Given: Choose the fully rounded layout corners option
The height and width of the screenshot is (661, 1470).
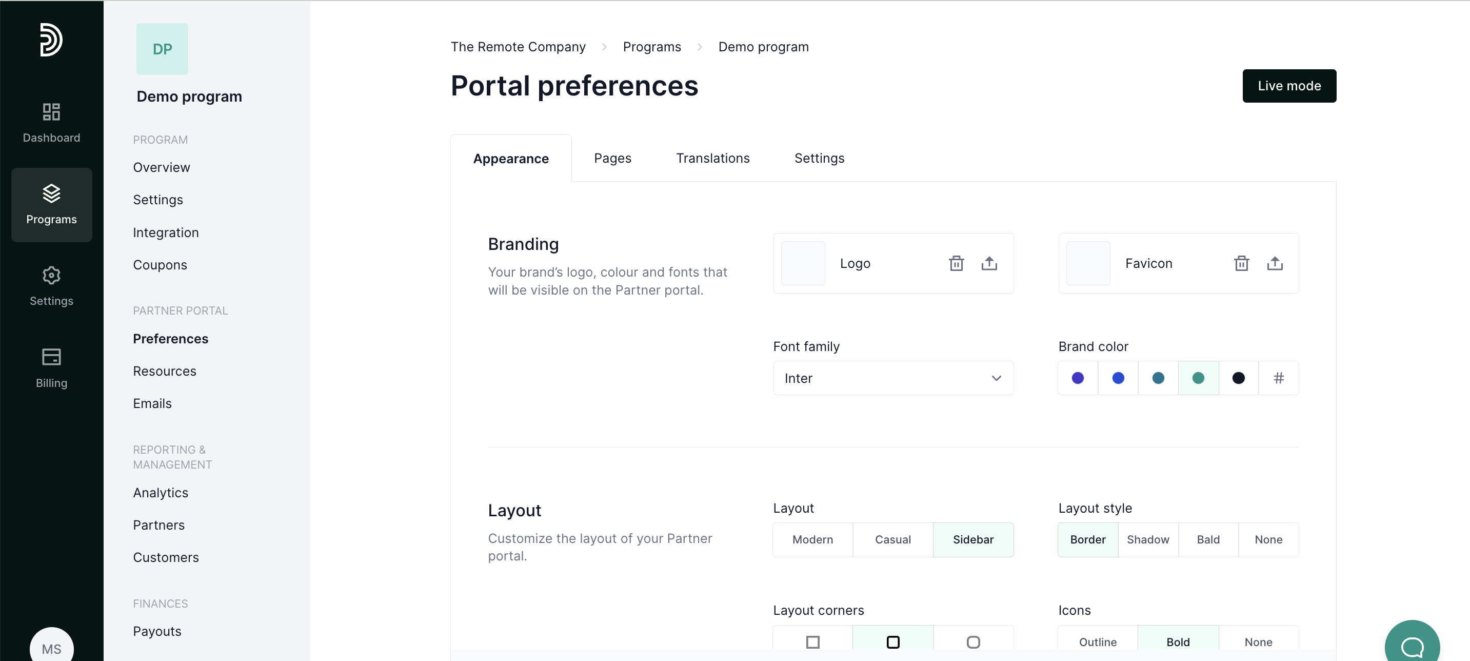Looking at the screenshot, I should pos(973,641).
